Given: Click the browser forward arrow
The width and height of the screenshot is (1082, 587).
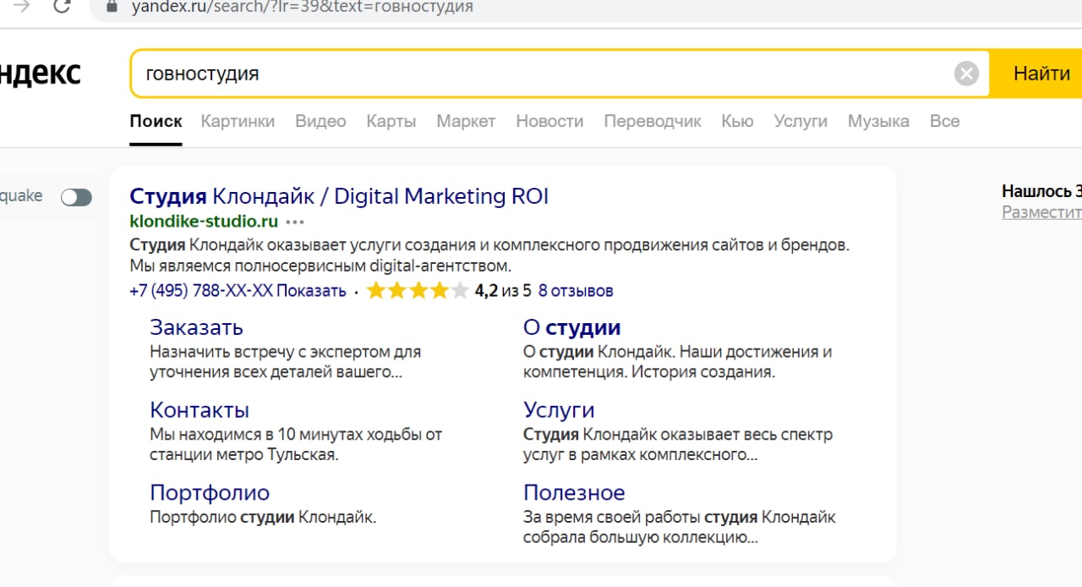Looking at the screenshot, I should 22,6.
